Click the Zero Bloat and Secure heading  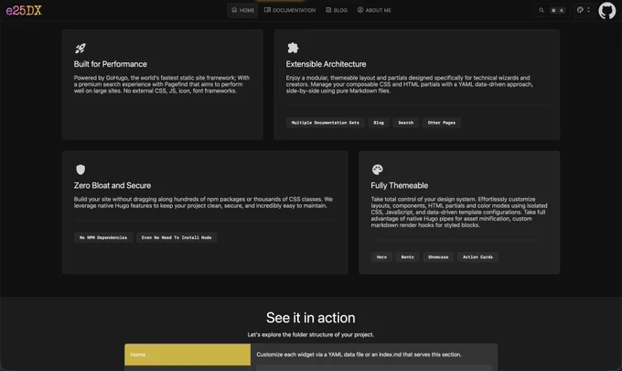tap(113, 185)
